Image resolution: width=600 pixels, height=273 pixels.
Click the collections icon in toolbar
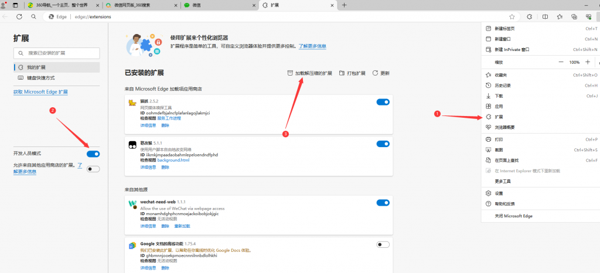click(x=574, y=17)
